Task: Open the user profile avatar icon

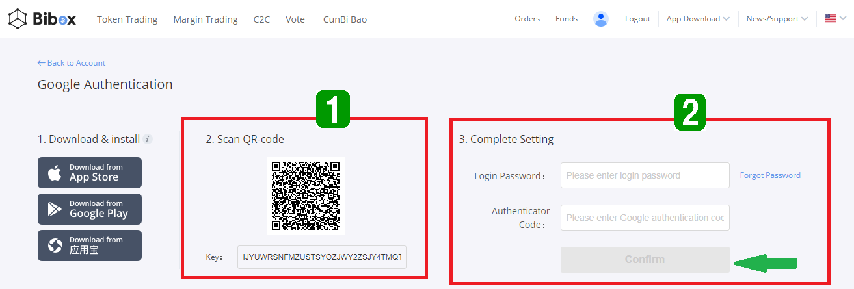Action: [x=600, y=19]
